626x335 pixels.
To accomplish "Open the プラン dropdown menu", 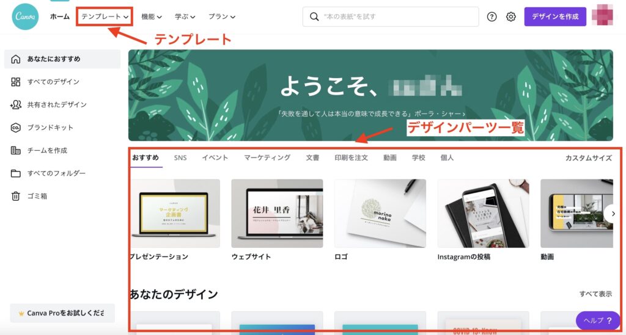I will (221, 16).
